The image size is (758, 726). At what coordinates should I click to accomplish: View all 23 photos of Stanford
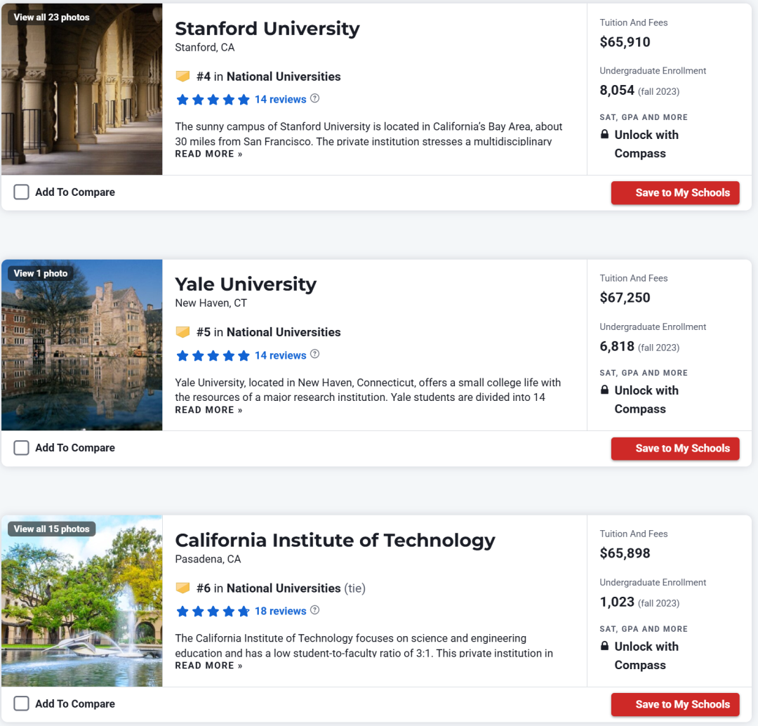point(52,18)
